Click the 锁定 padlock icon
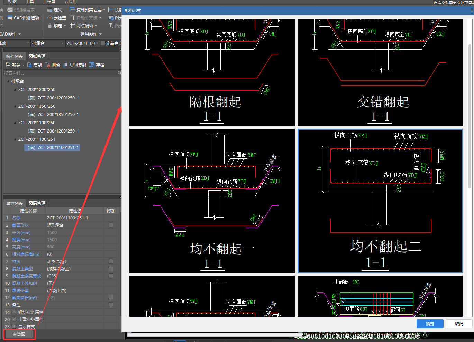 click(50, 26)
